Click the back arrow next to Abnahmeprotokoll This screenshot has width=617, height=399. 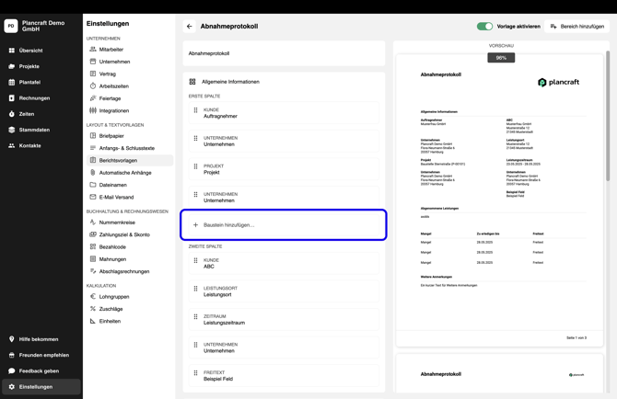pos(190,27)
